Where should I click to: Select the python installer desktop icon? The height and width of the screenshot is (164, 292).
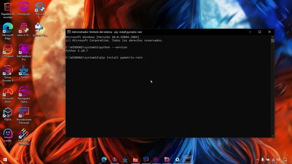[x=40, y=30]
